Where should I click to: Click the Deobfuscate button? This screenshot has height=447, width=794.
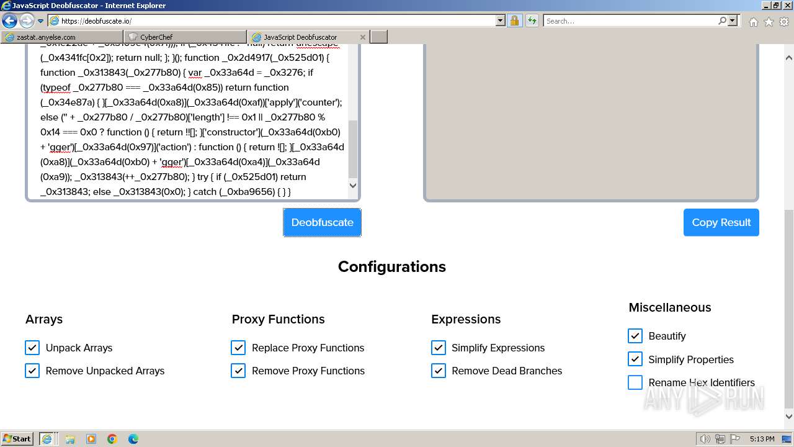pos(323,222)
